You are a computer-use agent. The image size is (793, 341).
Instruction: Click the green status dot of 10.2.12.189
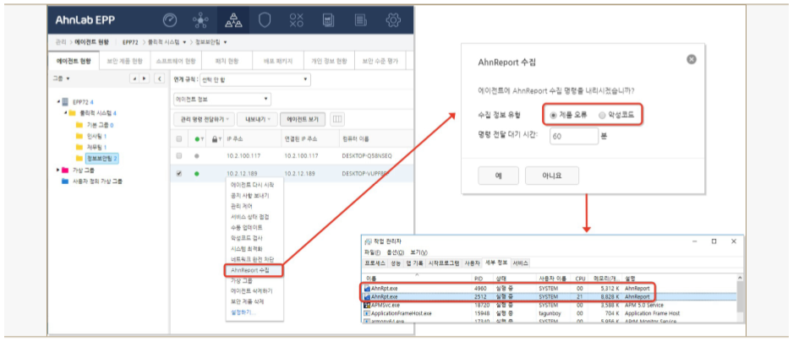pyautogui.click(x=197, y=173)
